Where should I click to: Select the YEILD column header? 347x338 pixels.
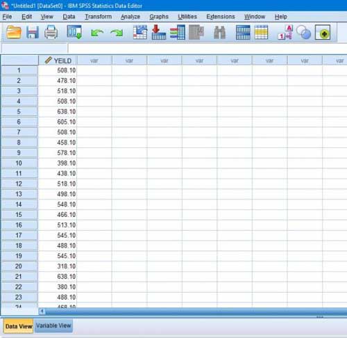point(58,61)
